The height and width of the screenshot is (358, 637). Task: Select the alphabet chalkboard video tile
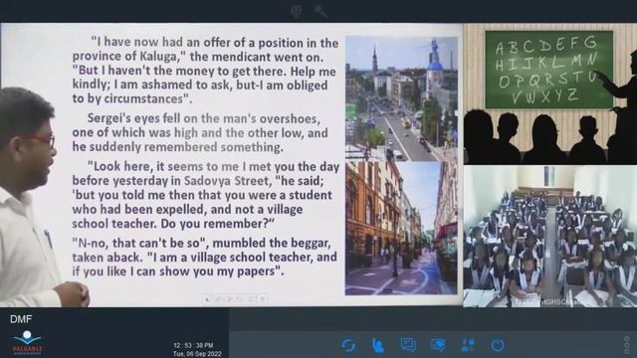[x=550, y=93]
